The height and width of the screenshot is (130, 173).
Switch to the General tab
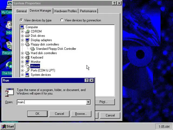21,11
